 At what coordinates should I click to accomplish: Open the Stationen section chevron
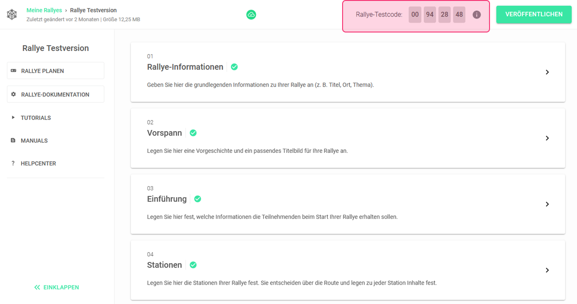[x=547, y=270]
